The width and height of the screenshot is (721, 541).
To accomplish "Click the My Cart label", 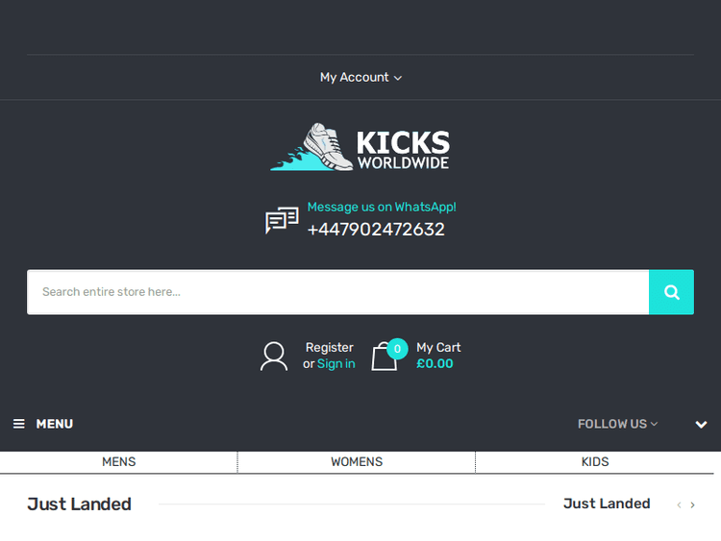I will point(438,348).
